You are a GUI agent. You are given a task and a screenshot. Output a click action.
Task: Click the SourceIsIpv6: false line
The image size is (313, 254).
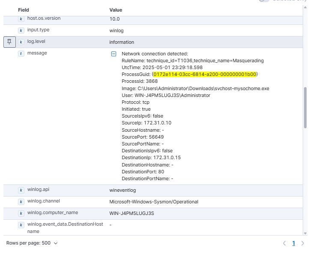(x=142, y=116)
